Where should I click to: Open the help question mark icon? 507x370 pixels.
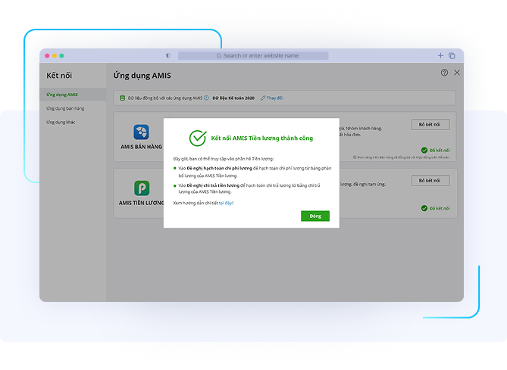(x=444, y=73)
